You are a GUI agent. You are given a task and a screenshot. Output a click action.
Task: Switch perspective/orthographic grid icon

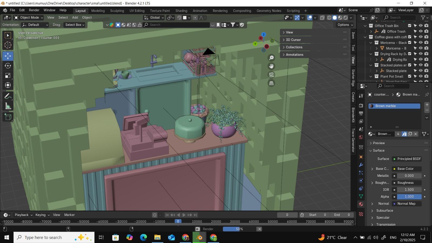[x=271, y=83]
